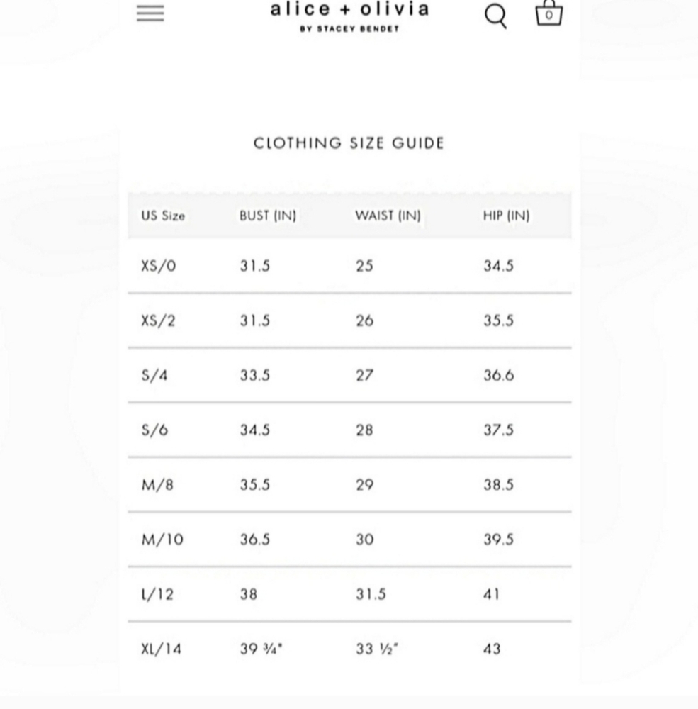Click the M/8 size row label
This screenshot has width=698, height=709.
click(157, 485)
